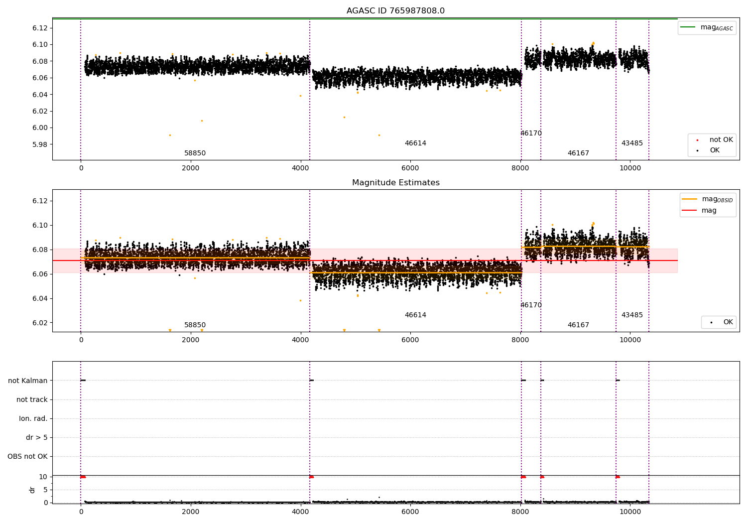This screenshot has width=747, height=523.
Task: Click OBSID label 46614 in the top plot
Action: [415, 143]
